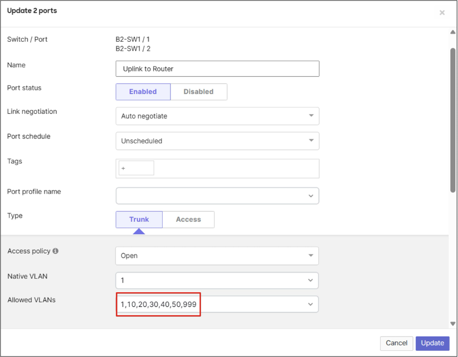Click the vertical scrollbar thumb
Viewport: 458px width, 357px height.
tap(453, 120)
